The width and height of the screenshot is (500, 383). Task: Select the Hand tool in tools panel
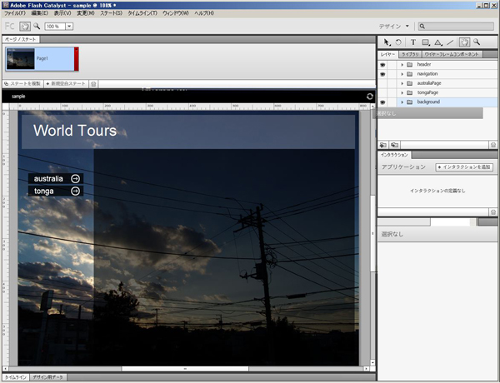click(x=464, y=42)
